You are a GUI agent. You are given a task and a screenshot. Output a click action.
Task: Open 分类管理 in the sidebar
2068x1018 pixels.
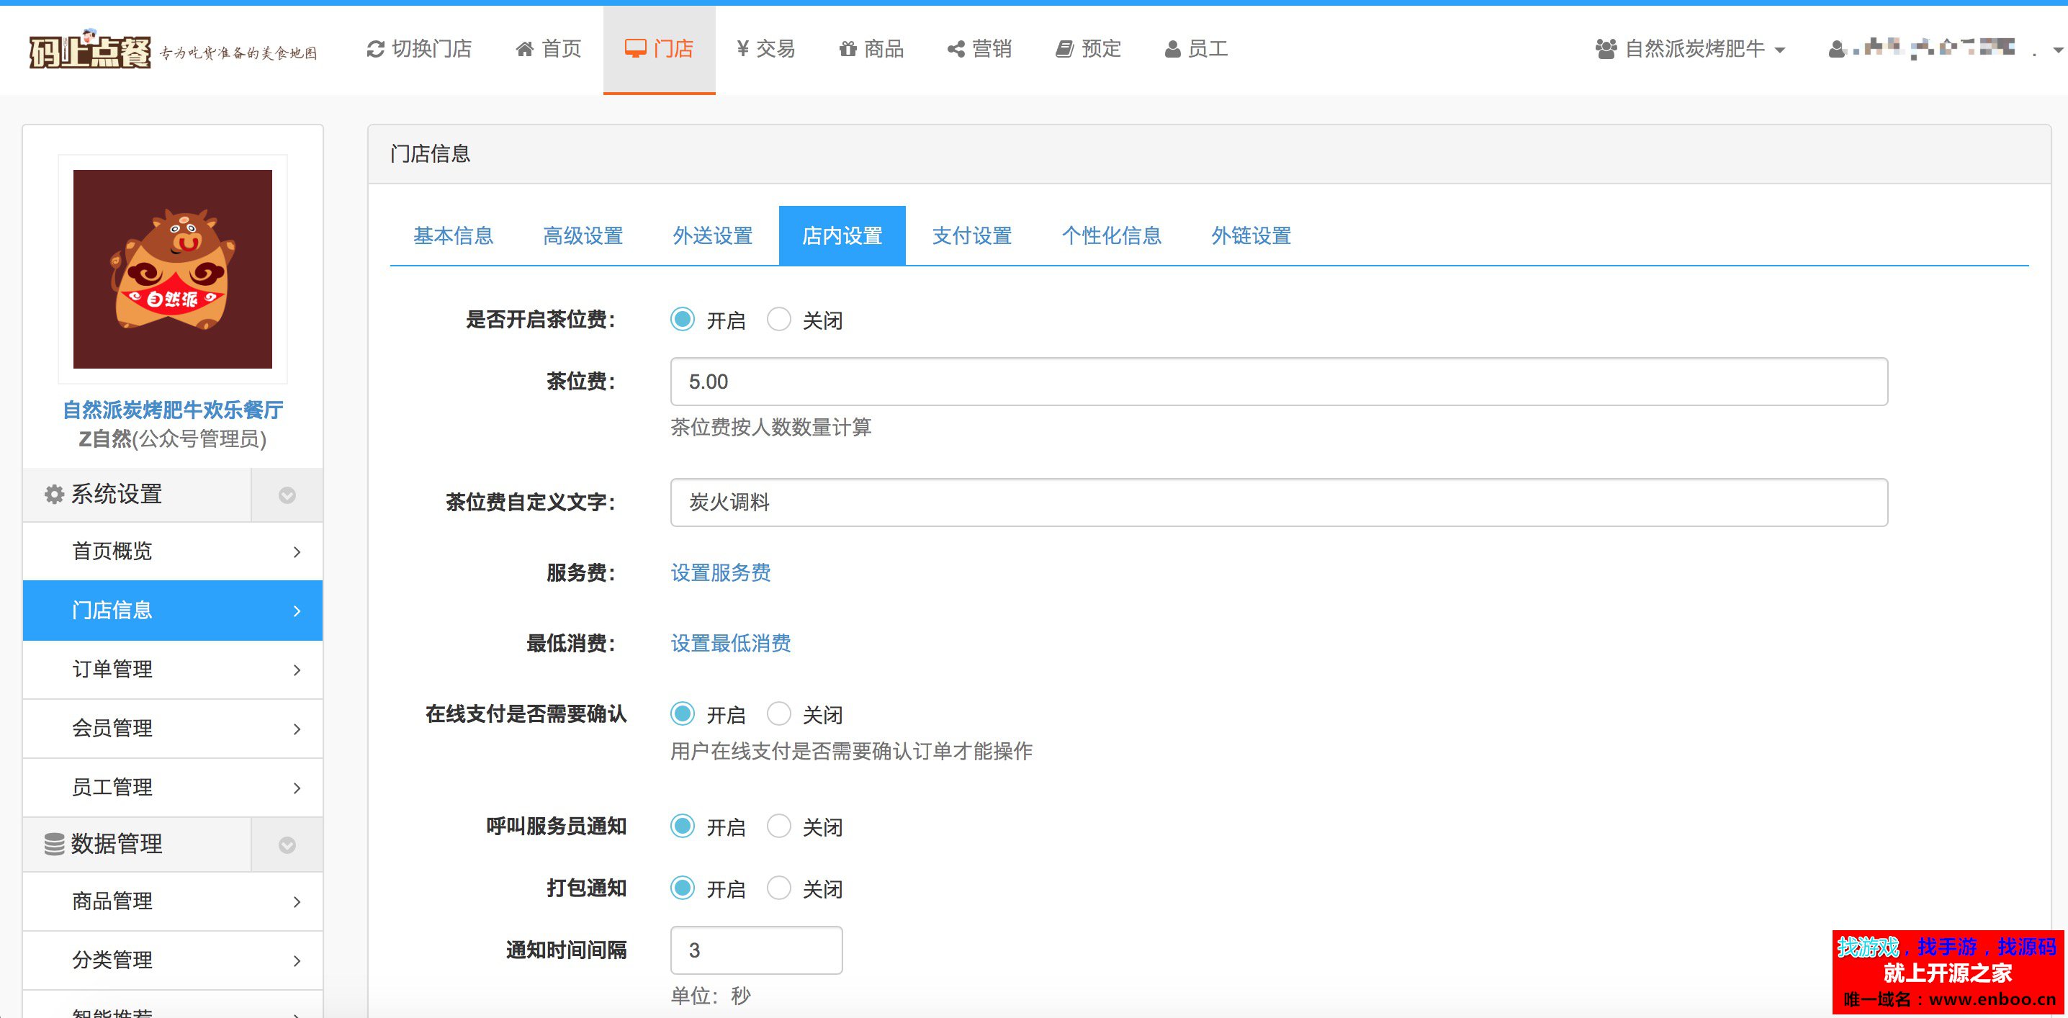(x=173, y=961)
